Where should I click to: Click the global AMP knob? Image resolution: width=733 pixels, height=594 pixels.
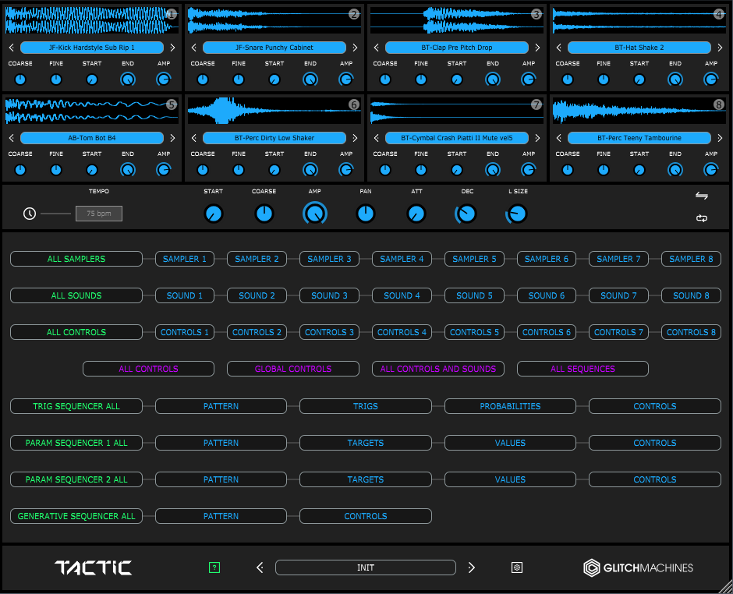pos(314,214)
